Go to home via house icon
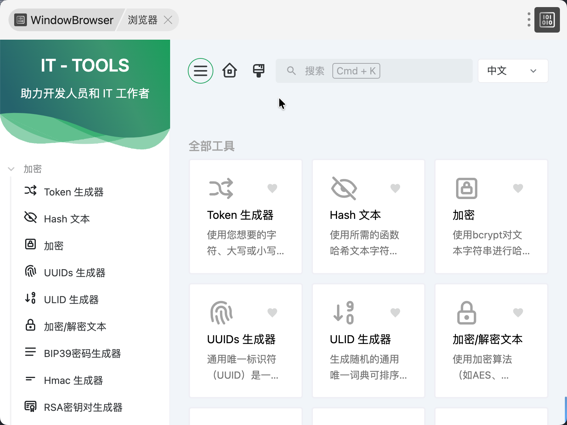Screen dimensions: 567x425 (x=229, y=71)
